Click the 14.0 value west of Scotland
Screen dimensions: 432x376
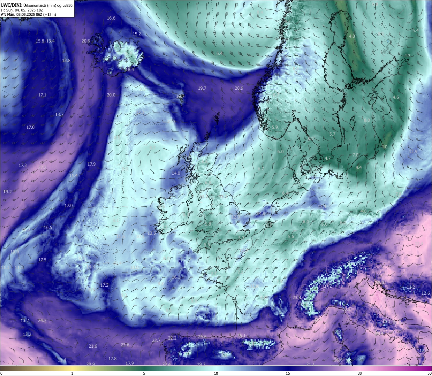pos(176,173)
